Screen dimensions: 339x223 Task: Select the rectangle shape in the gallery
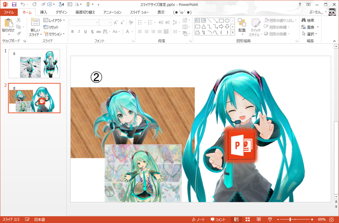(221, 20)
